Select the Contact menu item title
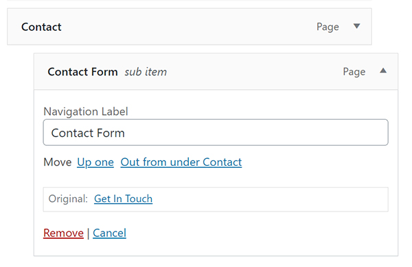 [x=41, y=27]
